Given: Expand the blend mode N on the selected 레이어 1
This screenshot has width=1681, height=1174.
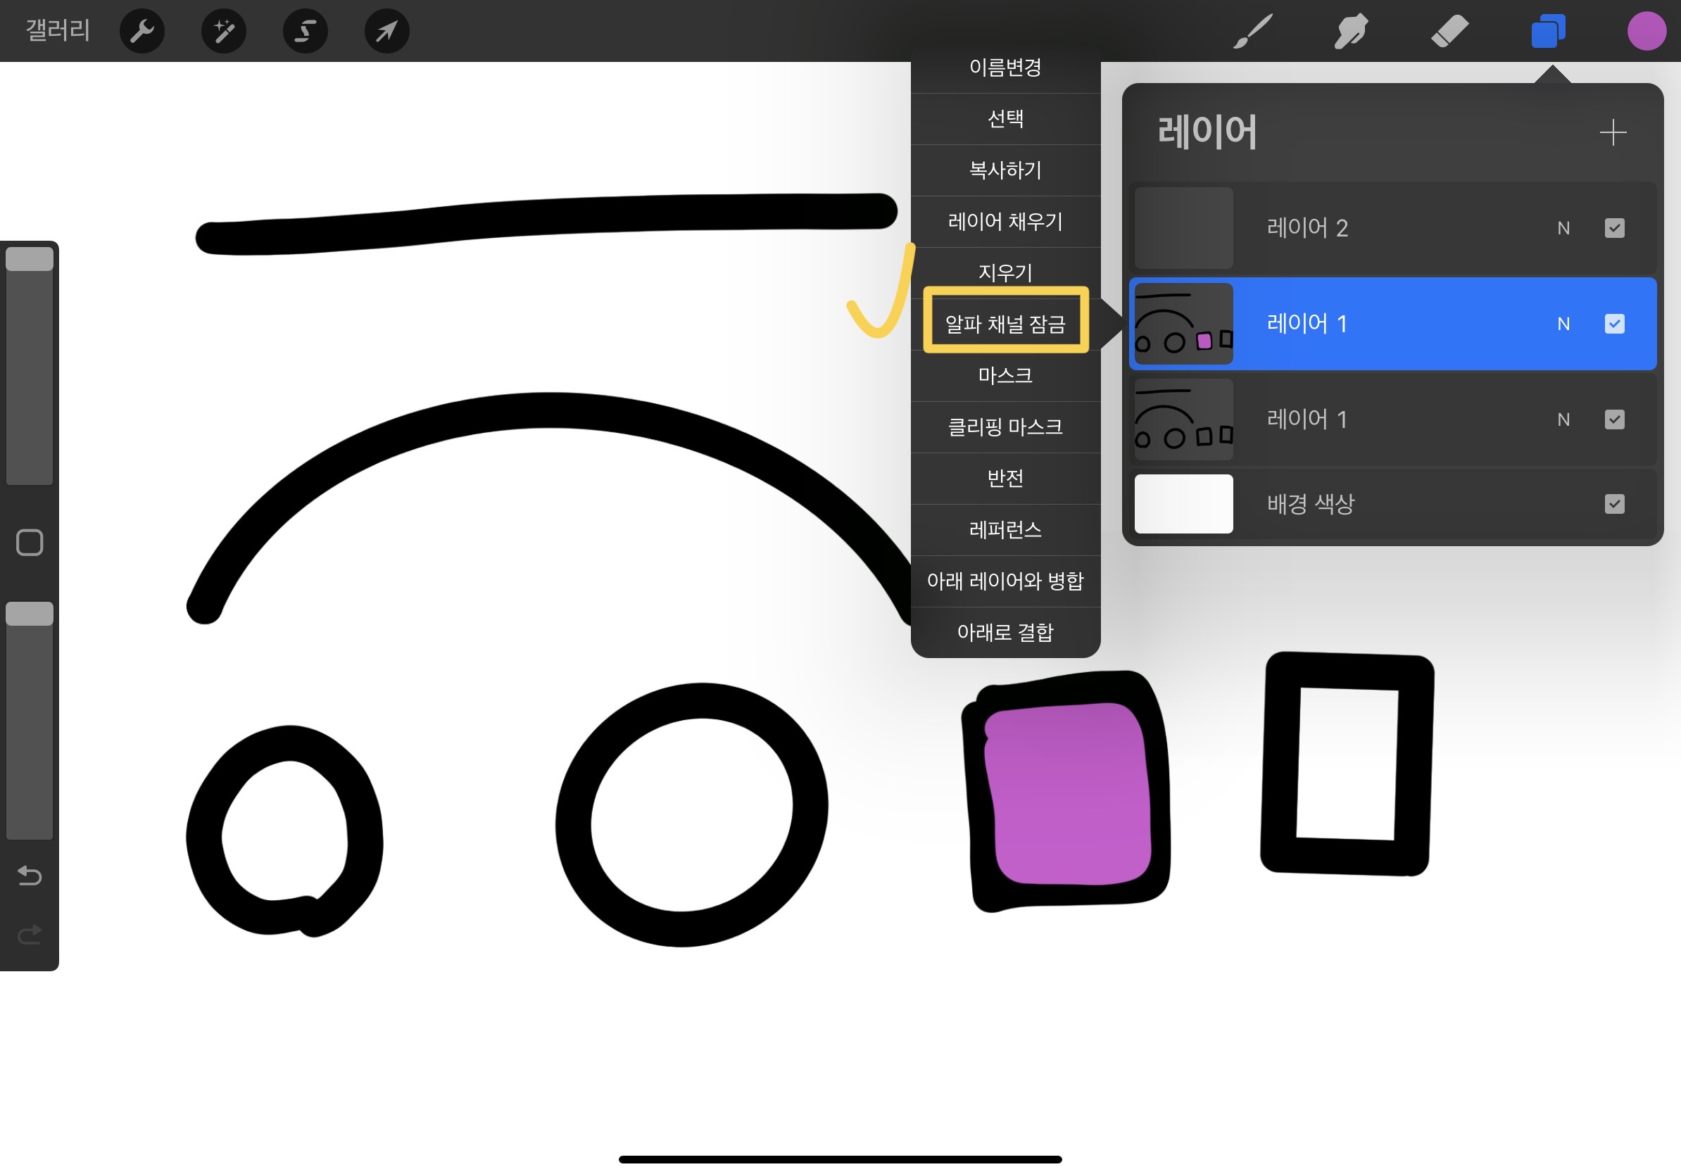Looking at the screenshot, I should click(1563, 324).
